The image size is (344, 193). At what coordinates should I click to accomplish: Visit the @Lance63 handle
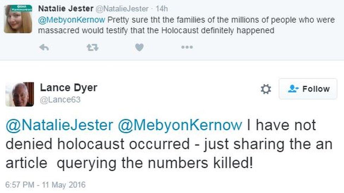click(60, 100)
